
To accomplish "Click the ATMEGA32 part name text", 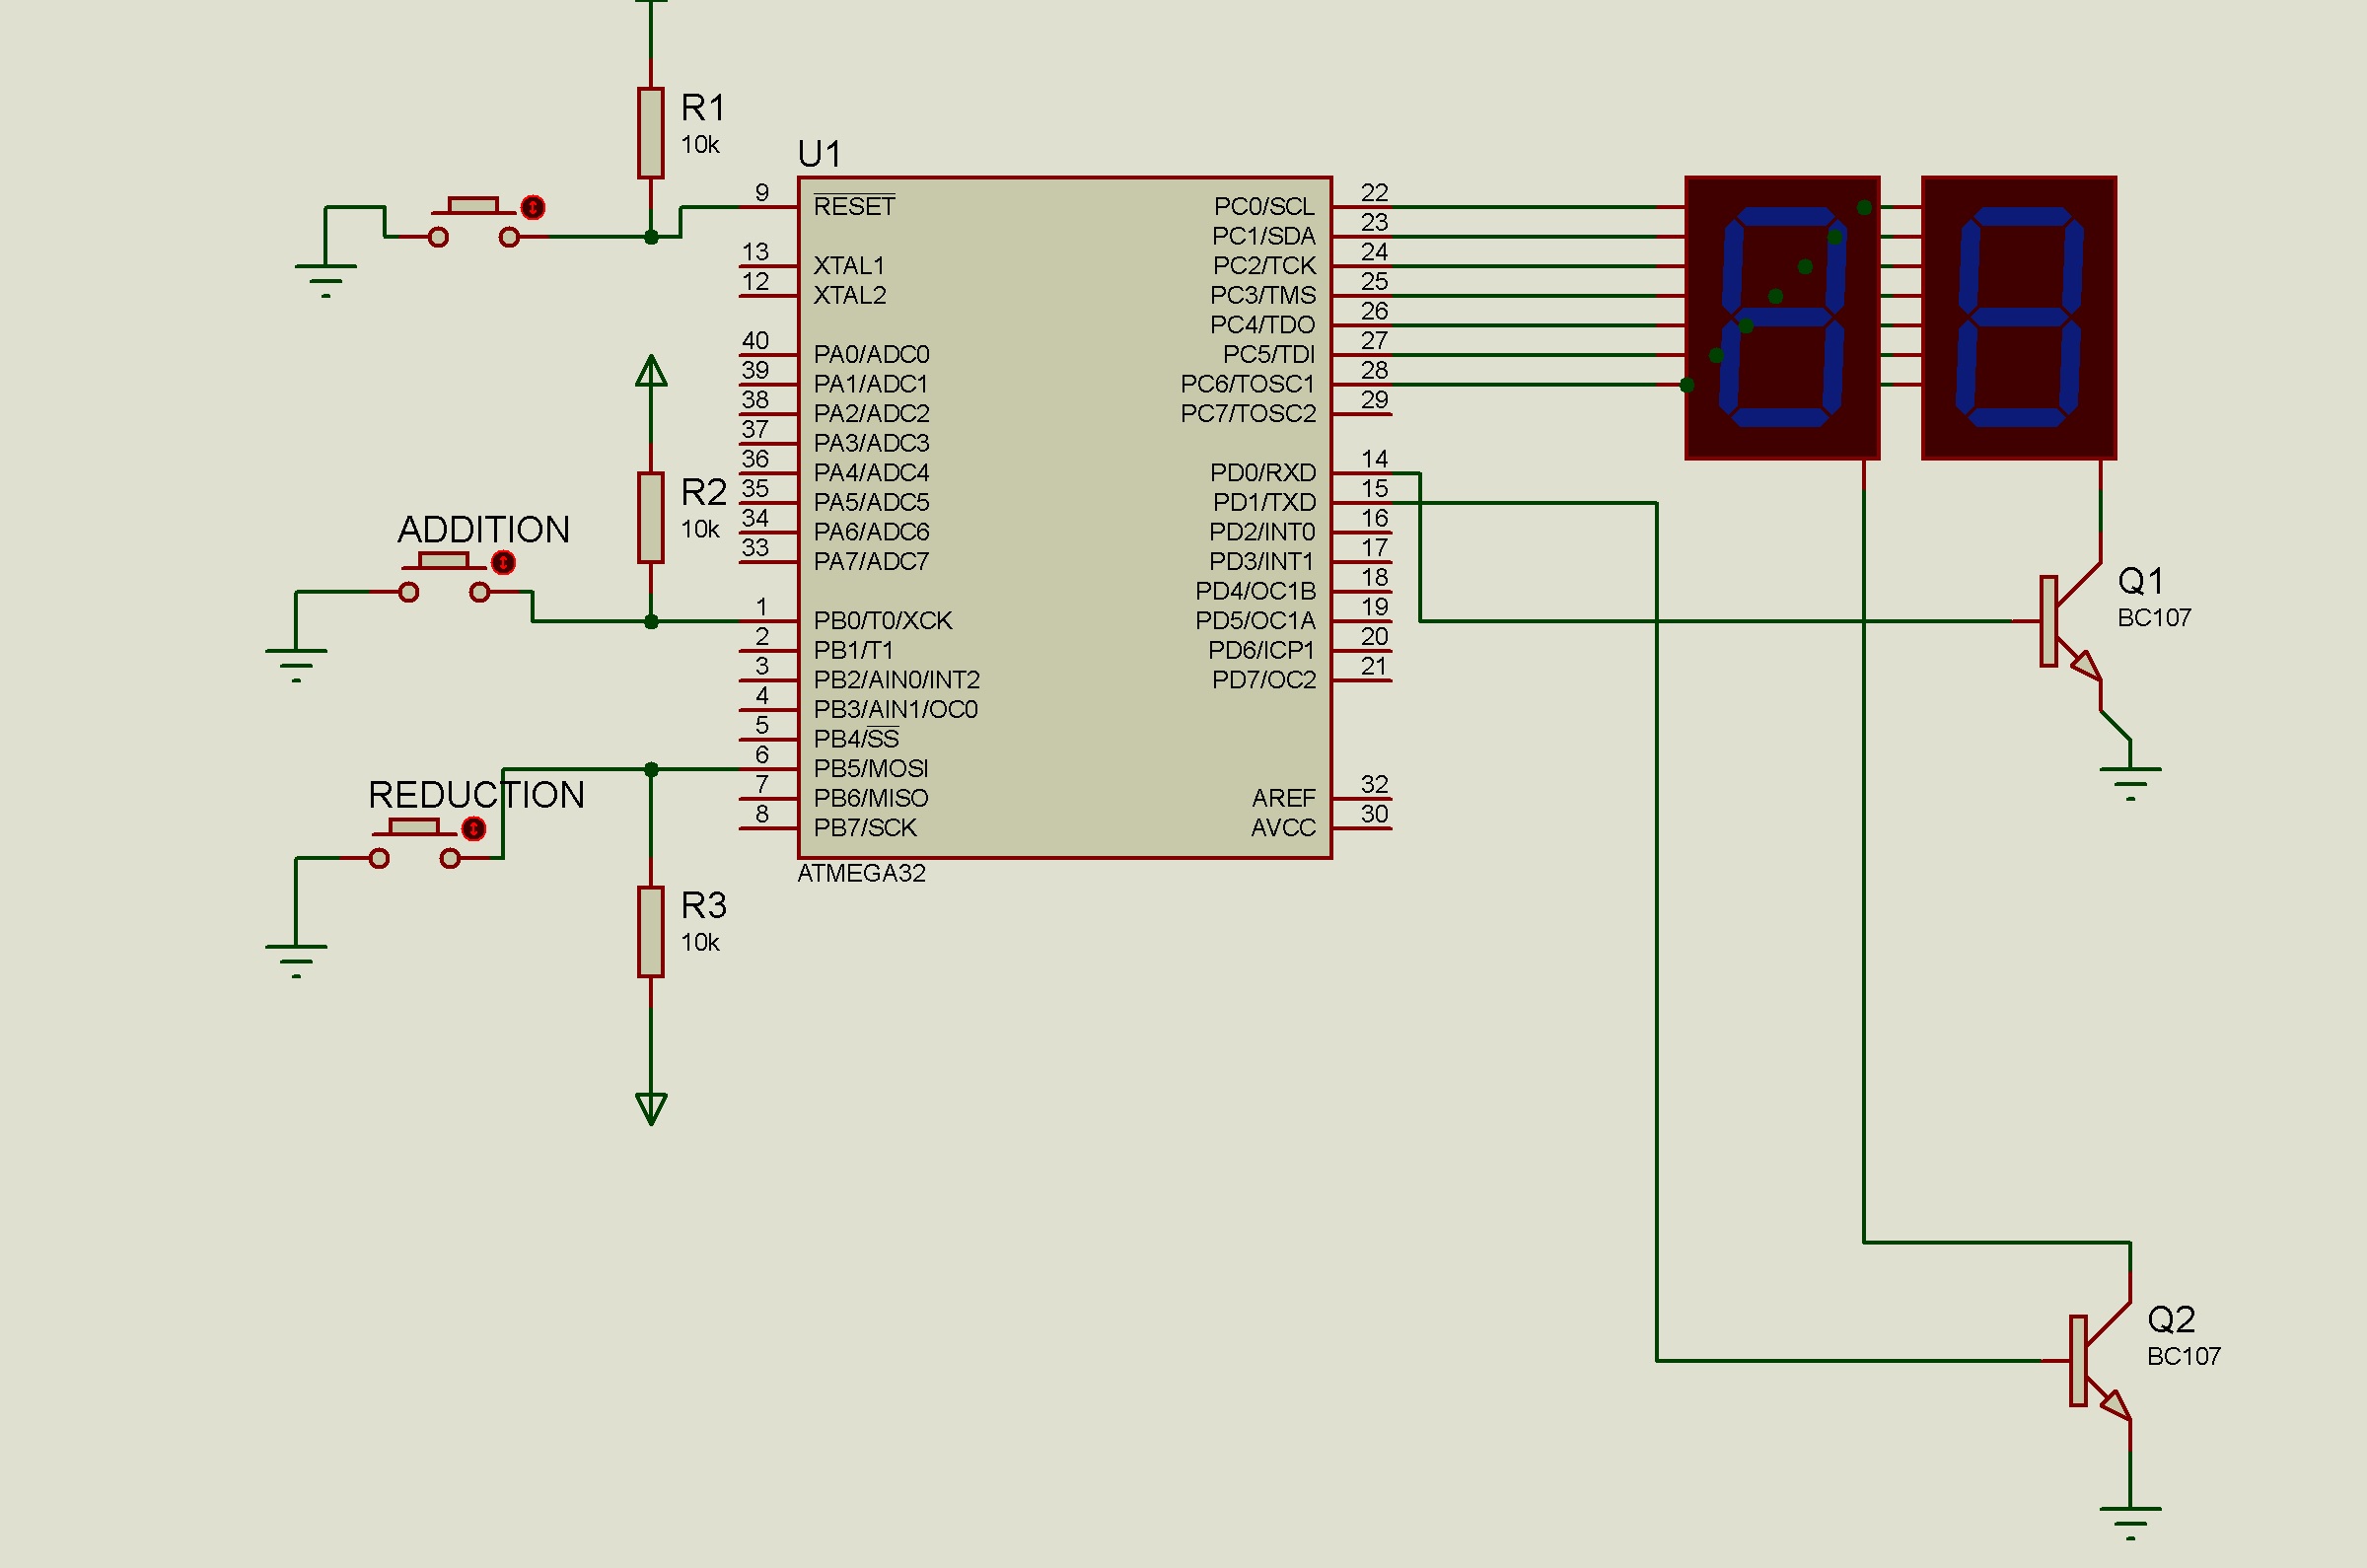I will [861, 873].
